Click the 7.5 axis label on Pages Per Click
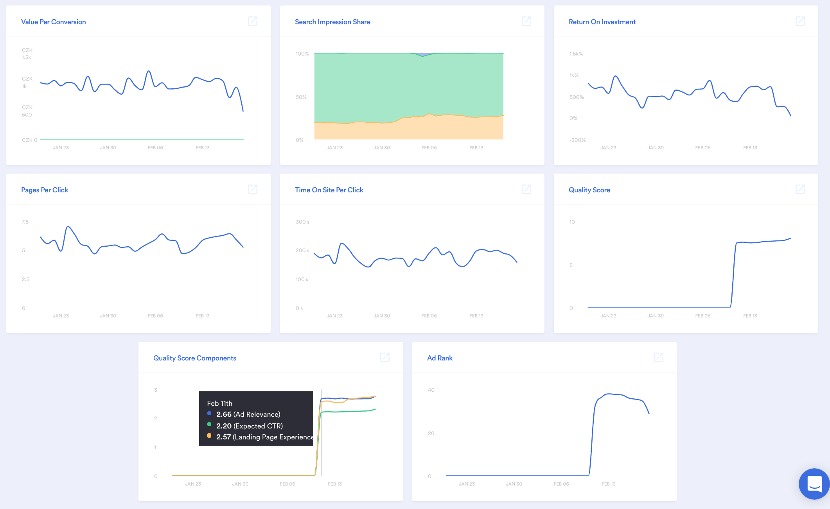Image resolution: width=830 pixels, height=509 pixels. [25, 222]
